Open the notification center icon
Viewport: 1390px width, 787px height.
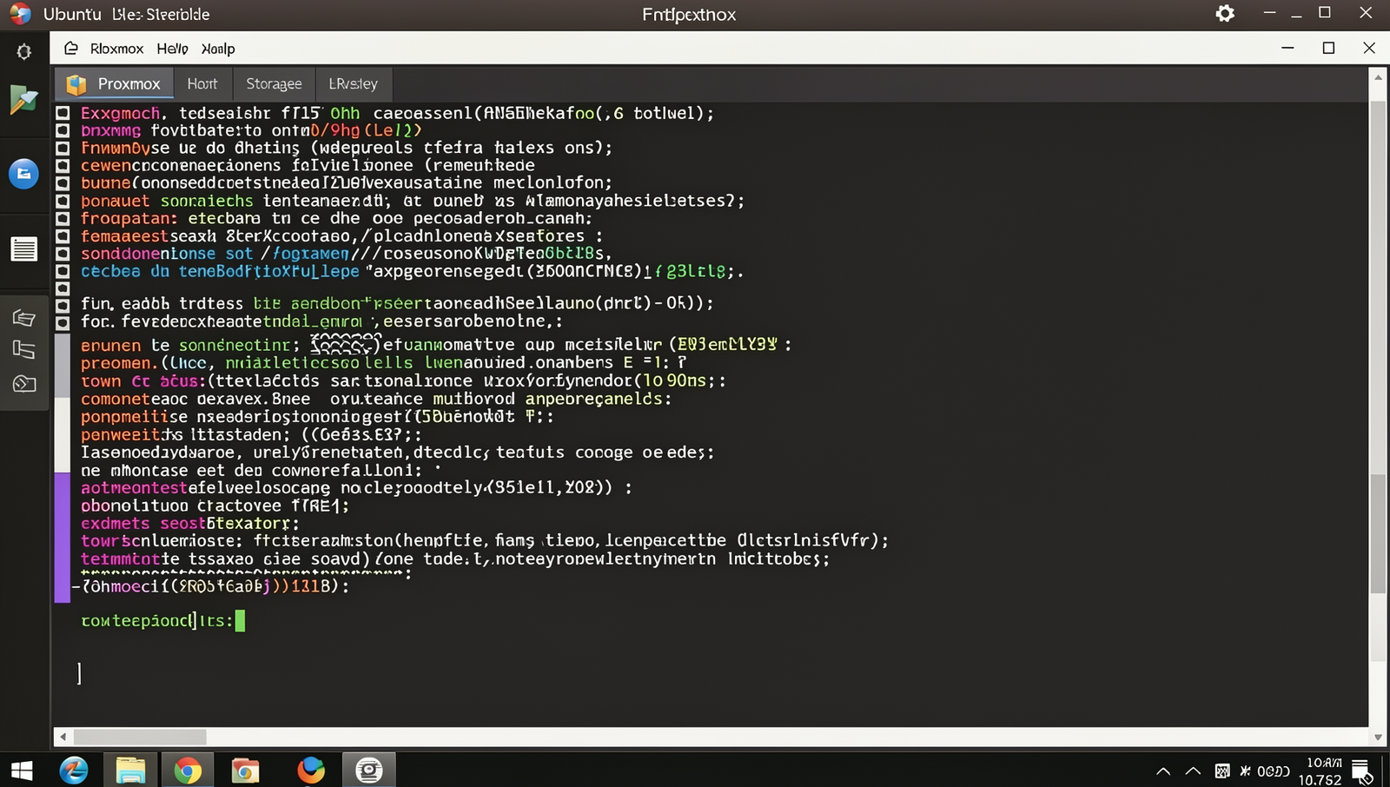pos(1361,771)
